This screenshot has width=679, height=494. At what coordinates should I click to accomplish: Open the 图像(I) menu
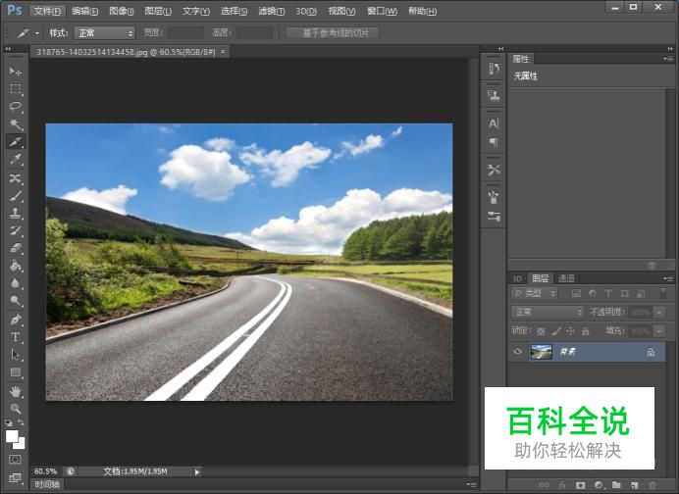[x=122, y=11]
